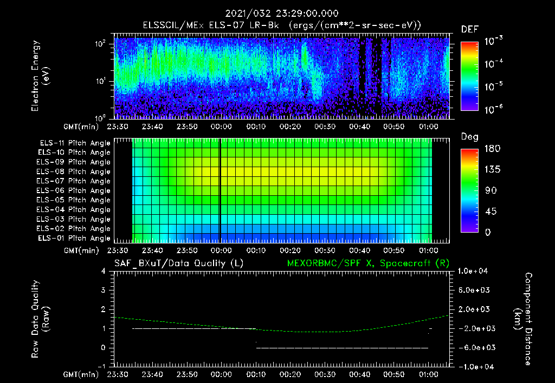
Task: Click the DEF color bar legend
Action: point(469,76)
